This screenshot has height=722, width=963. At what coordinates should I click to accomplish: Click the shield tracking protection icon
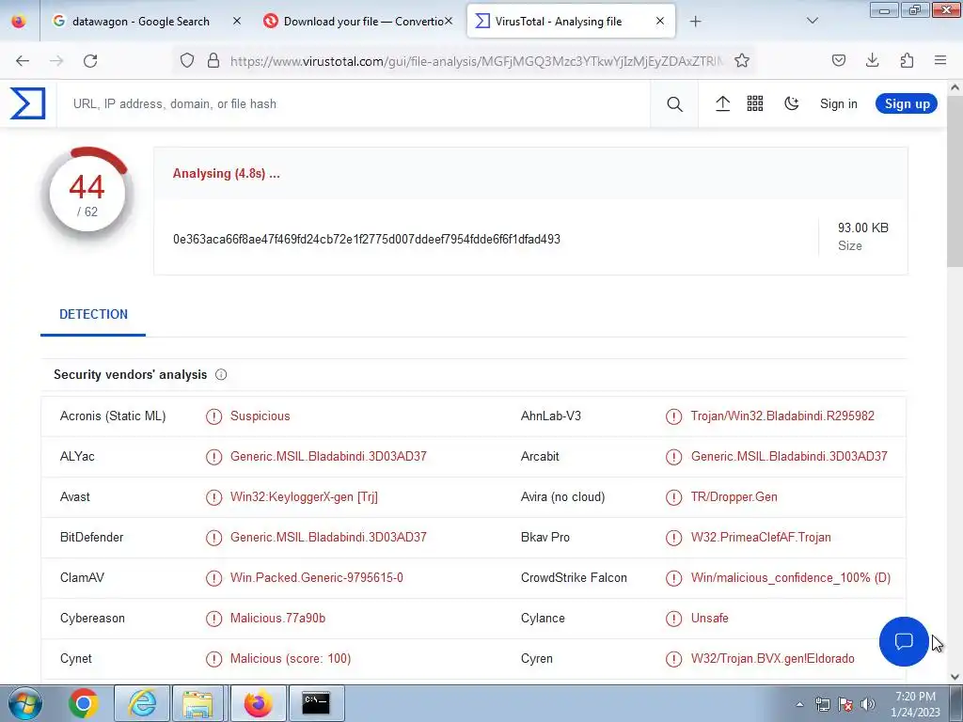[x=187, y=60]
